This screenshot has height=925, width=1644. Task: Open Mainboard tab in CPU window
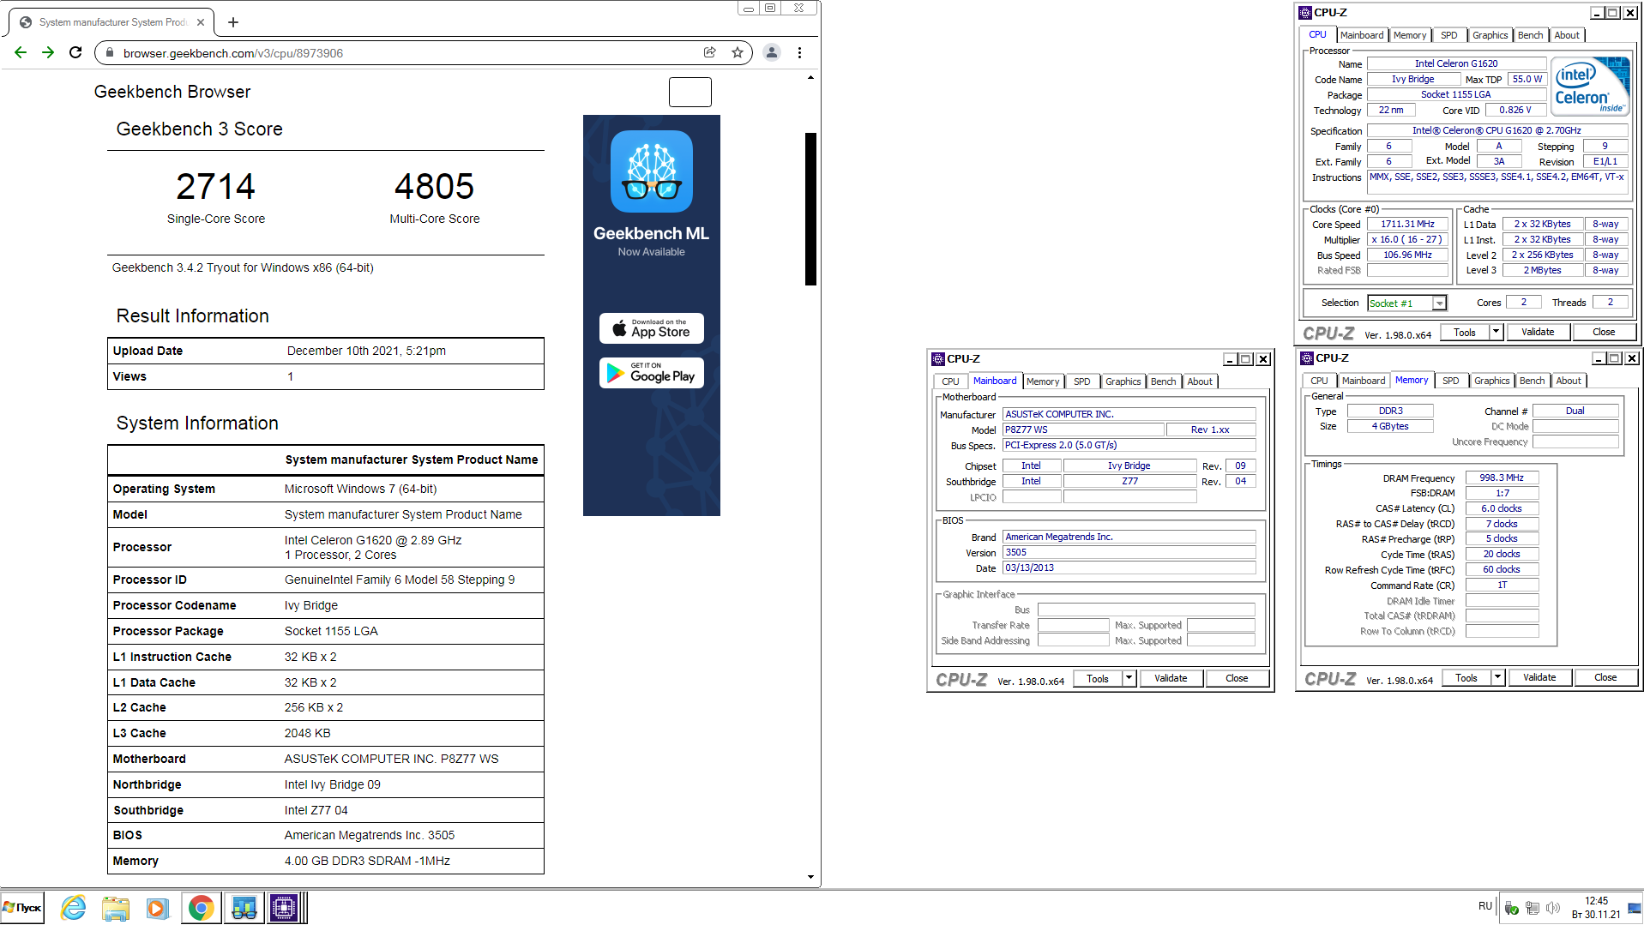(x=1362, y=35)
